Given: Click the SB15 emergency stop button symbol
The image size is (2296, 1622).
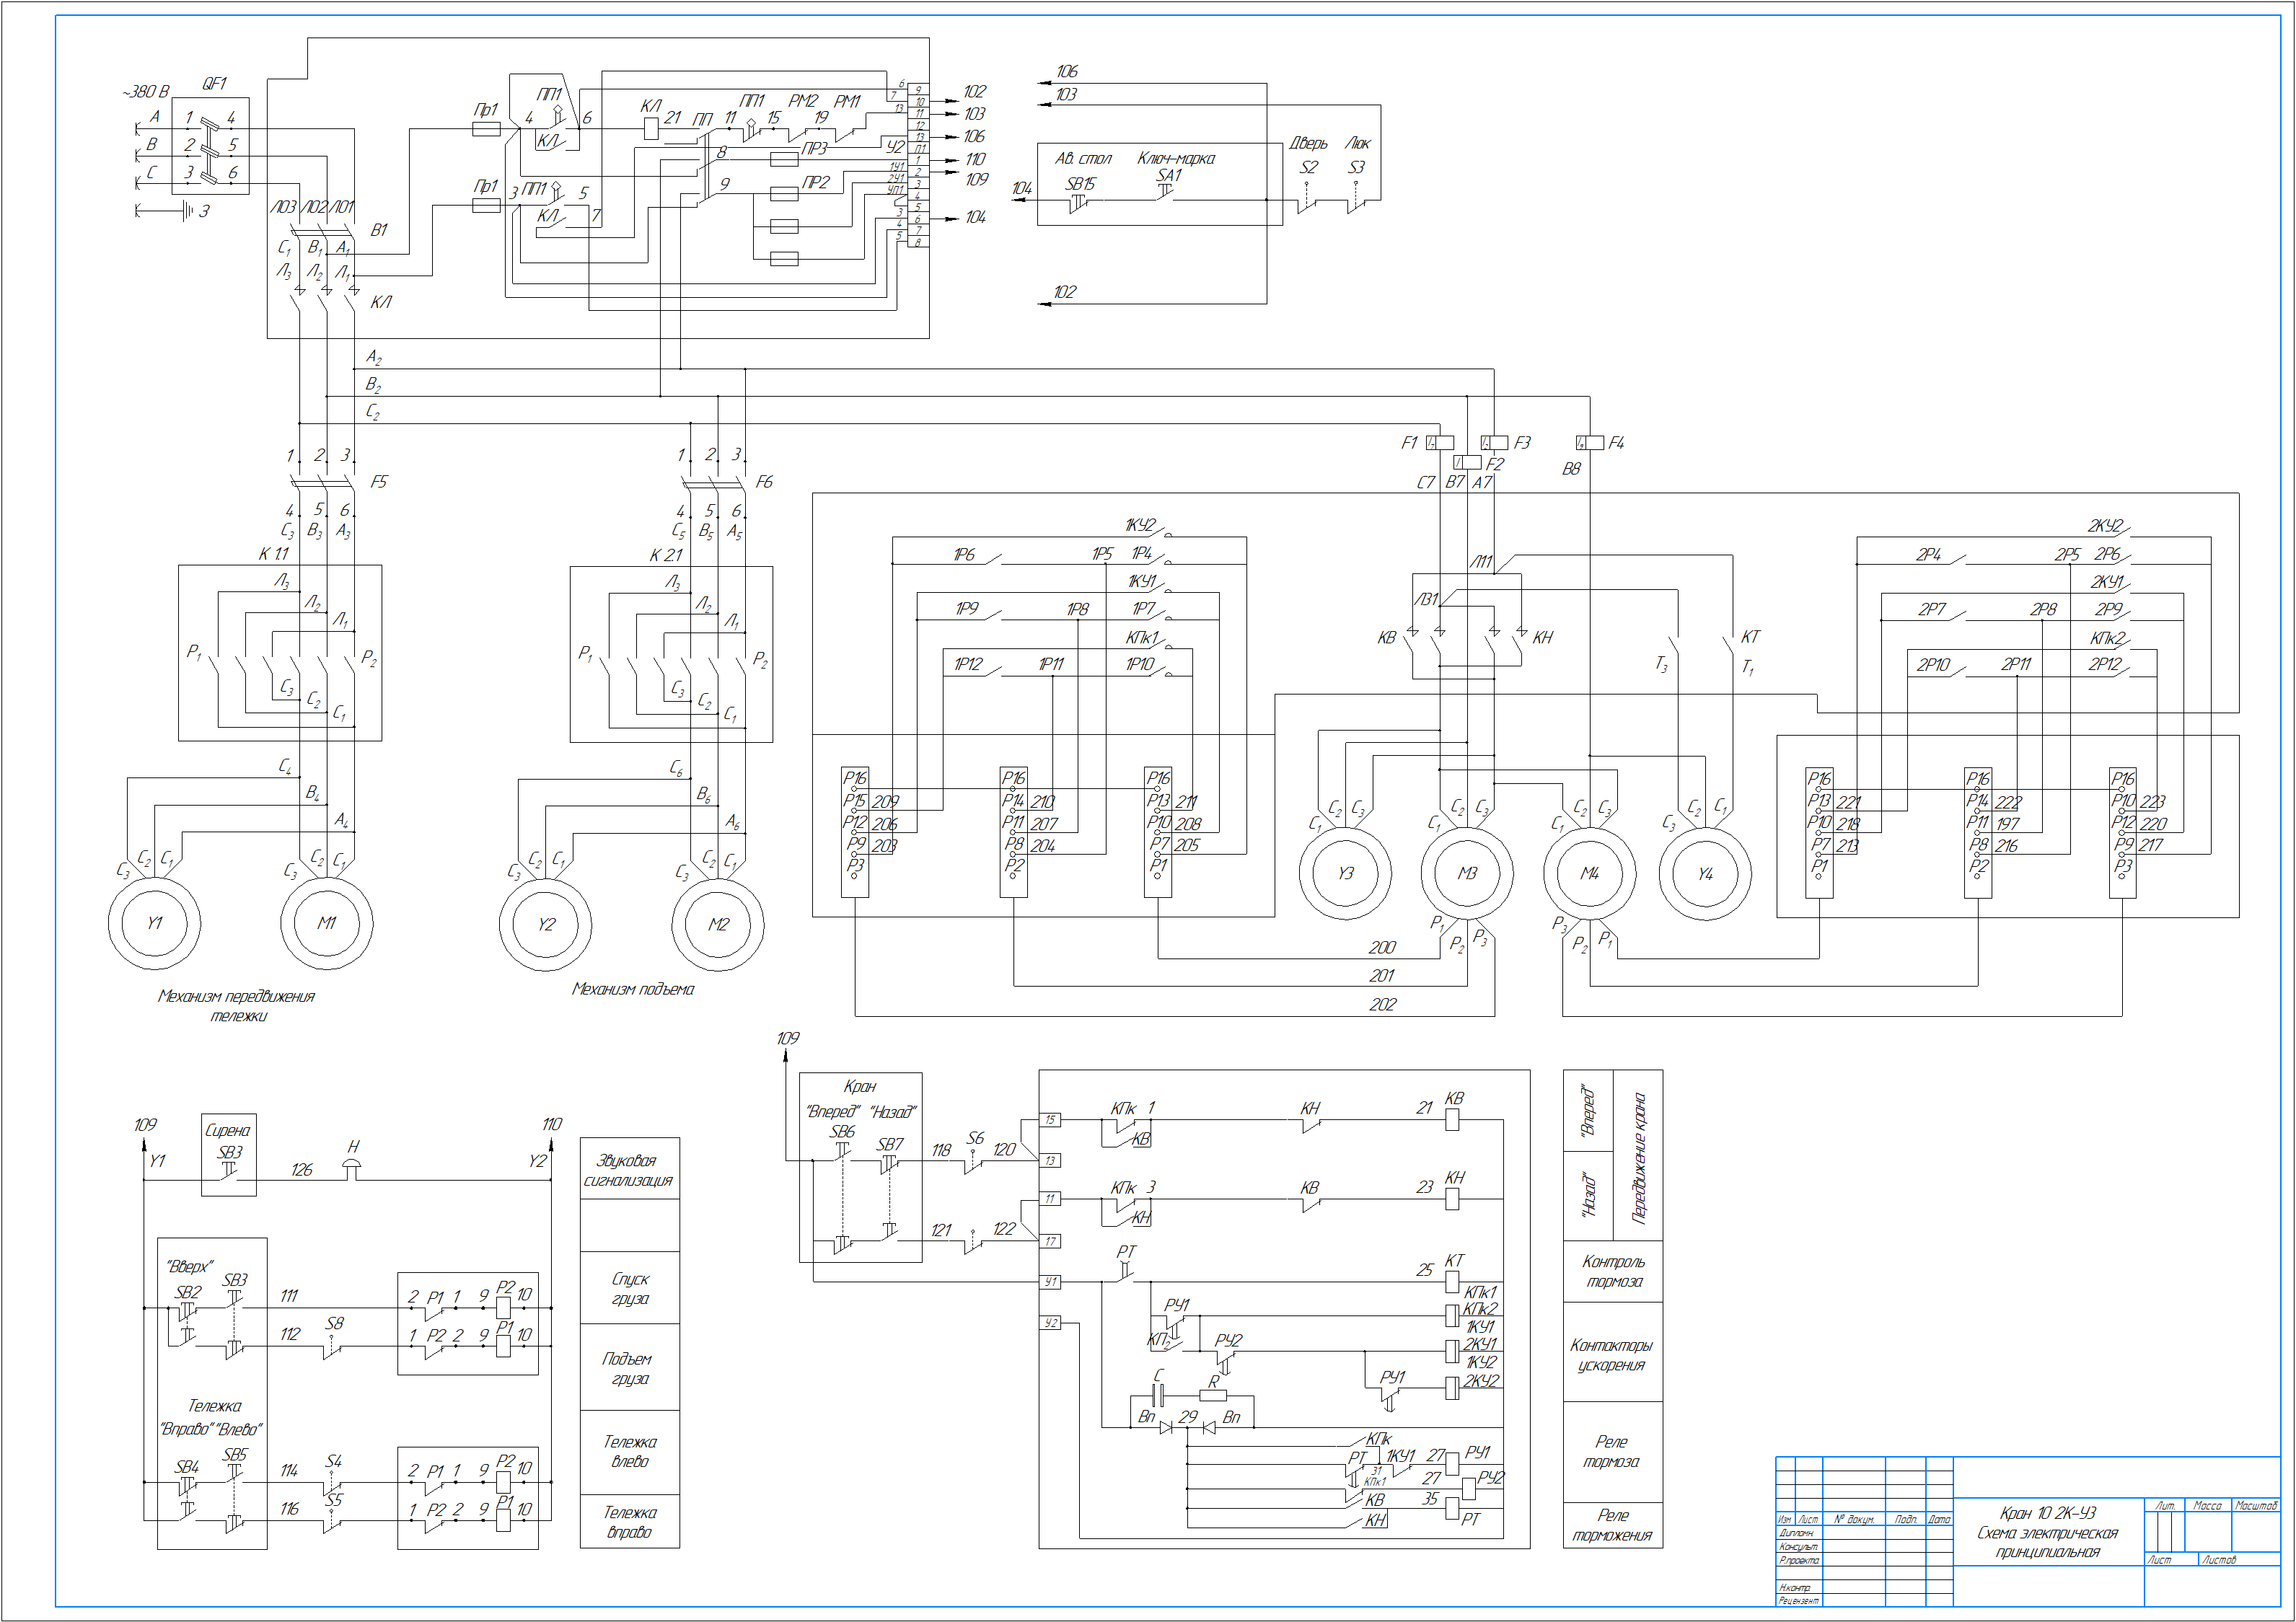Looking at the screenshot, I should pyautogui.click(x=1078, y=201).
